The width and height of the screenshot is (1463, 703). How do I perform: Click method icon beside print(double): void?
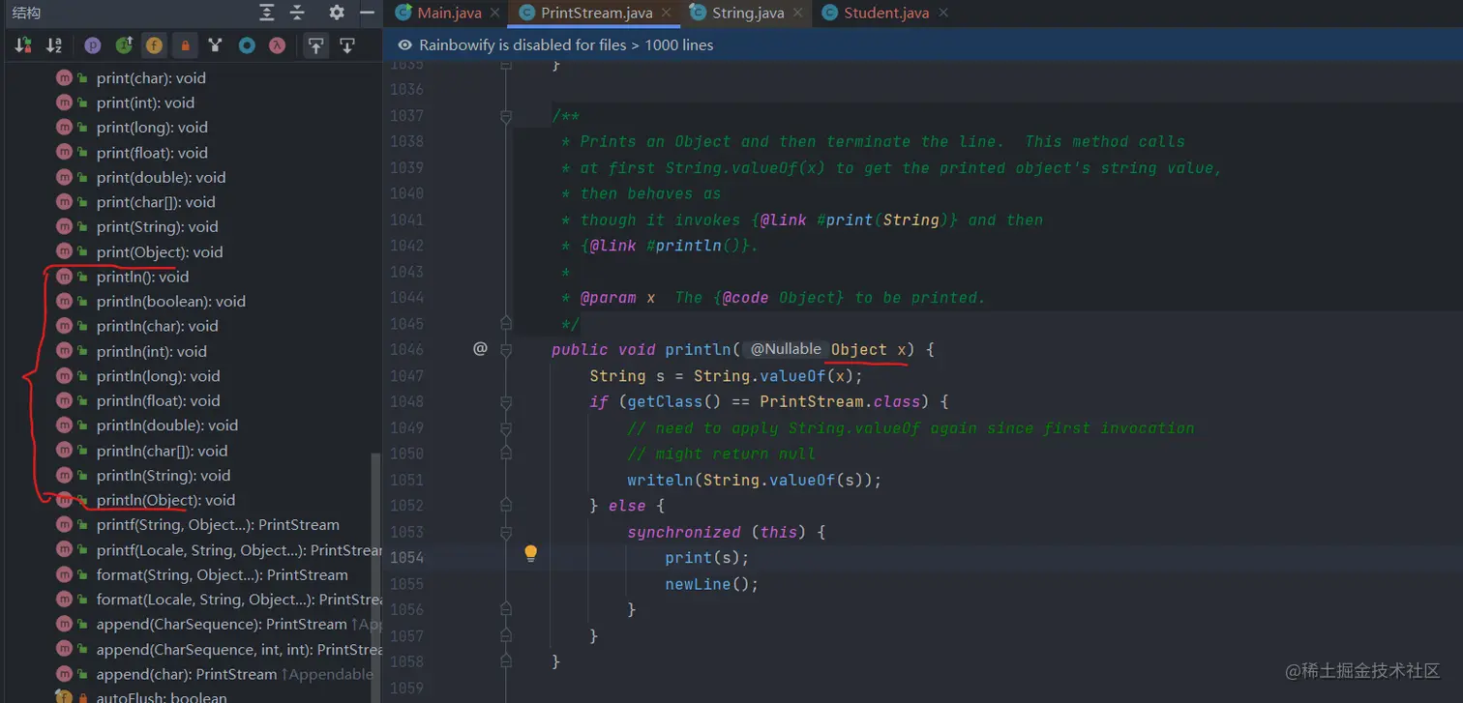point(64,177)
